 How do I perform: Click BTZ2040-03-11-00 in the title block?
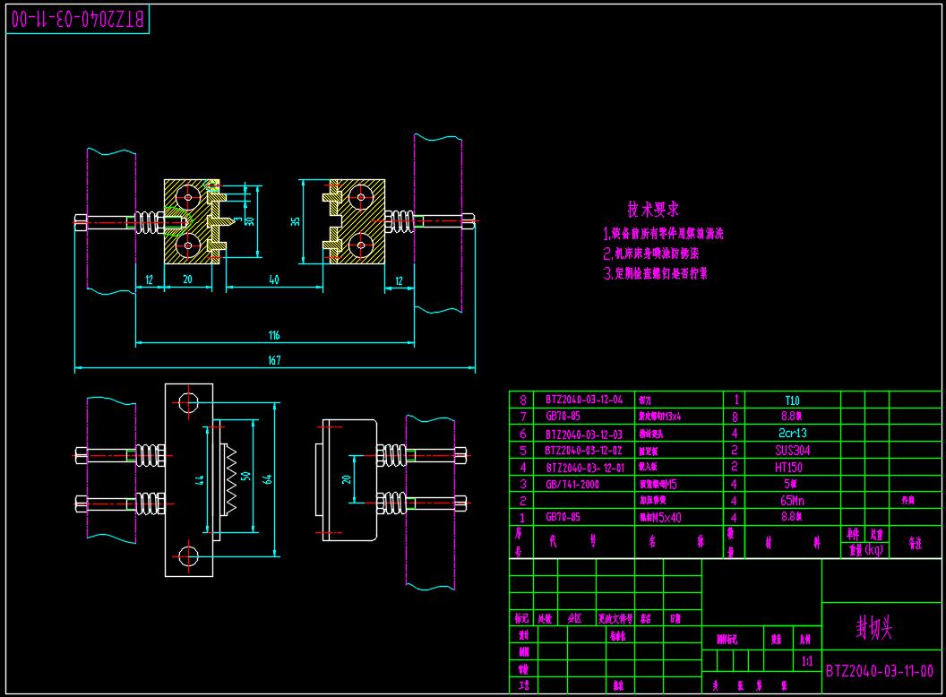879,671
